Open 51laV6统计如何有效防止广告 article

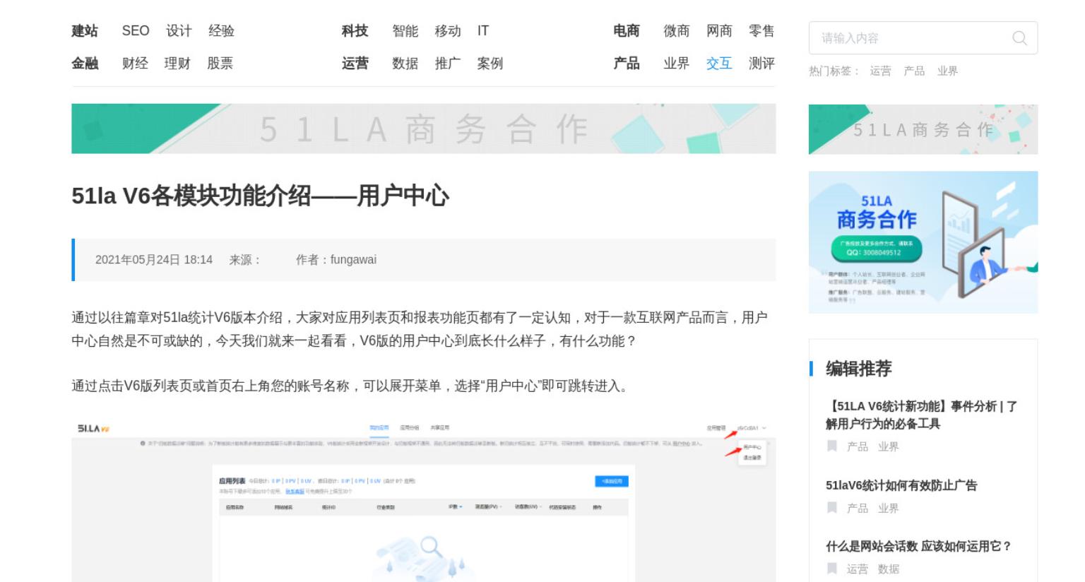(901, 485)
